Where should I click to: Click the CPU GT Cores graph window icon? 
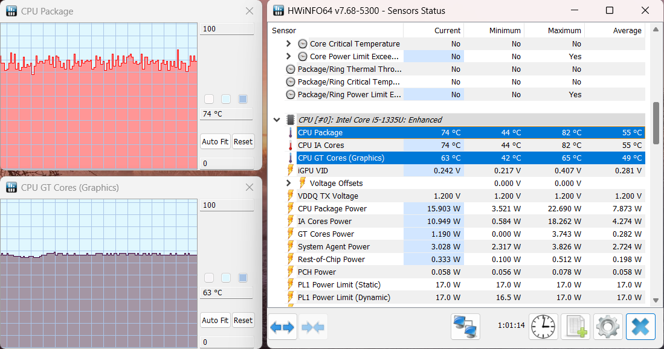pos(11,187)
